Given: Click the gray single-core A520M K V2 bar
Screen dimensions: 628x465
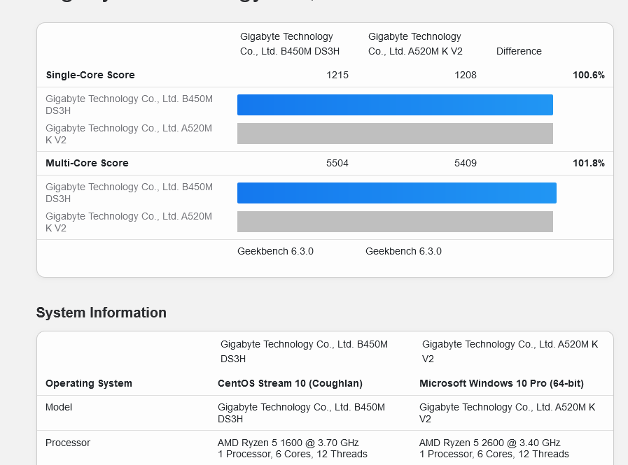Looking at the screenshot, I should [395, 134].
